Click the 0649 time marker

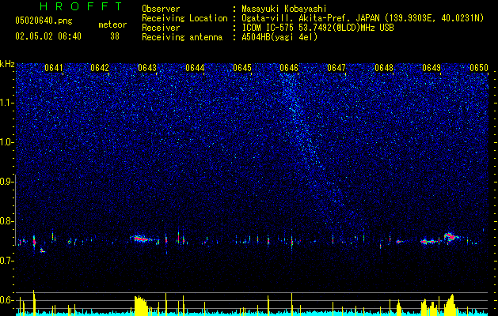431,68
